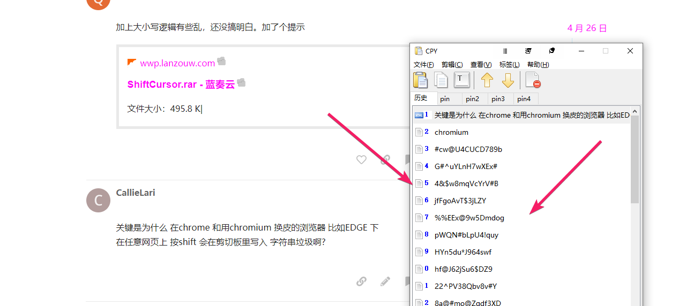Click the pencil edit icon under CallieLari's post
Image resolution: width=679 pixels, height=306 pixels.
[385, 281]
